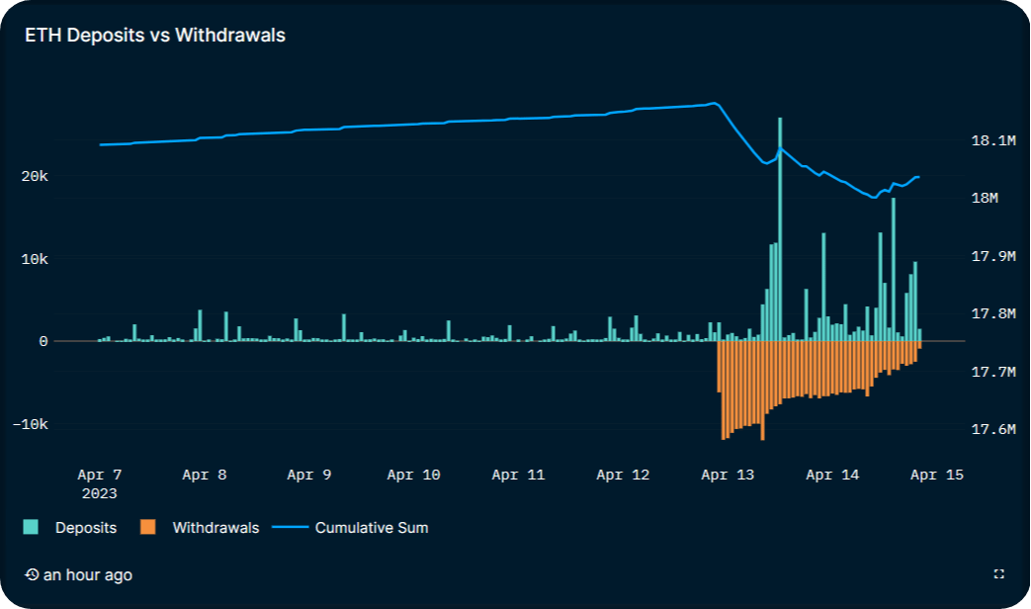This screenshot has height=609, width=1031.
Task: Click the Apr 15 x-axis label
Action: 936,476
